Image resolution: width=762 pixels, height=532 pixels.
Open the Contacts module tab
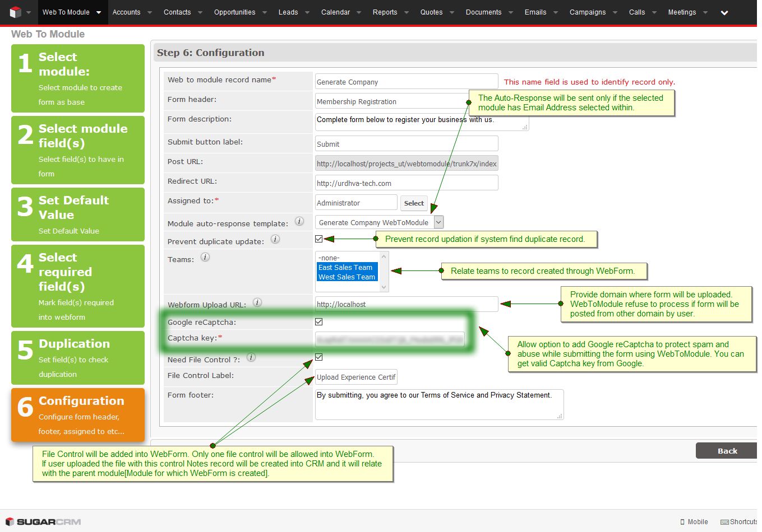click(177, 12)
